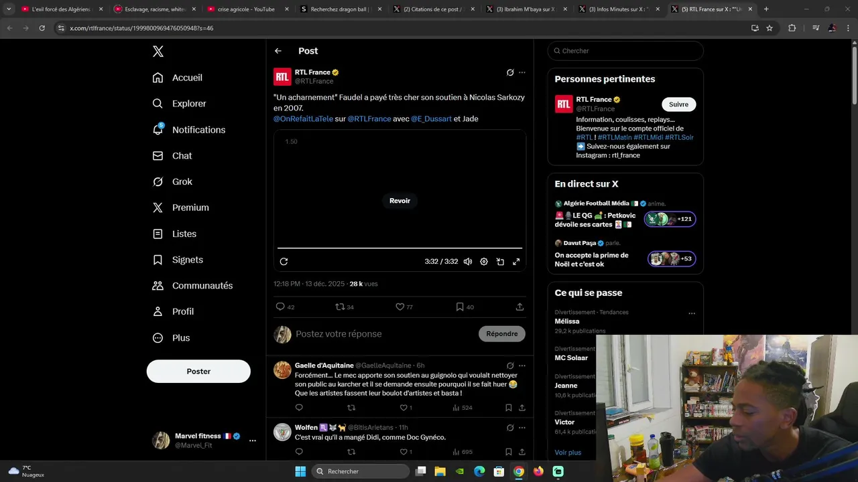Toggle picture-in-picture on video
This screenshot has height=482, width=858.
point(500,262)
